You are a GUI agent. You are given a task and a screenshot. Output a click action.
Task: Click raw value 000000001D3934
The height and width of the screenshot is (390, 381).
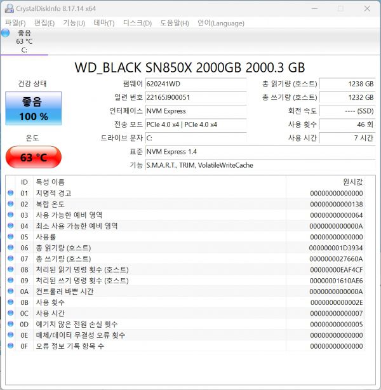coord(336,248)
